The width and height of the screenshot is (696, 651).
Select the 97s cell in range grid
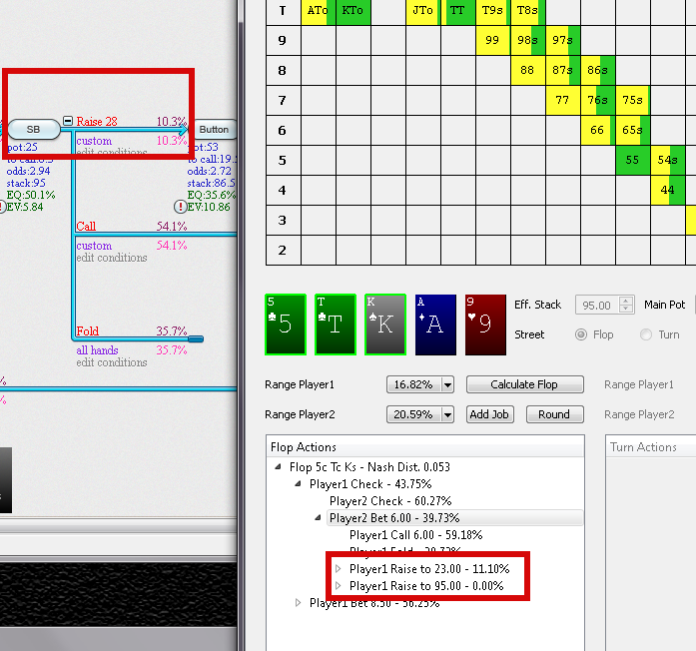(x=563, y=40)
